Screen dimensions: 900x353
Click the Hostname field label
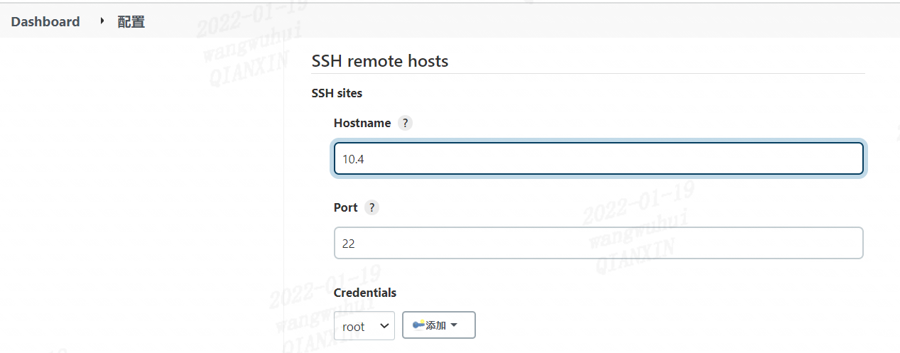(x=362, y=123)
